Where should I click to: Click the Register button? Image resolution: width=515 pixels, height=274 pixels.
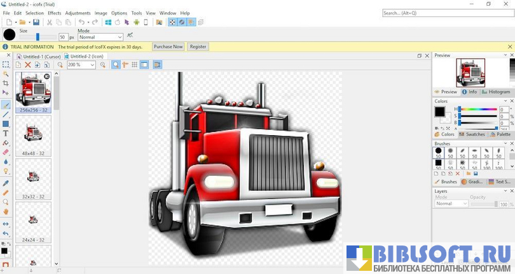click(x=198, y=46)
